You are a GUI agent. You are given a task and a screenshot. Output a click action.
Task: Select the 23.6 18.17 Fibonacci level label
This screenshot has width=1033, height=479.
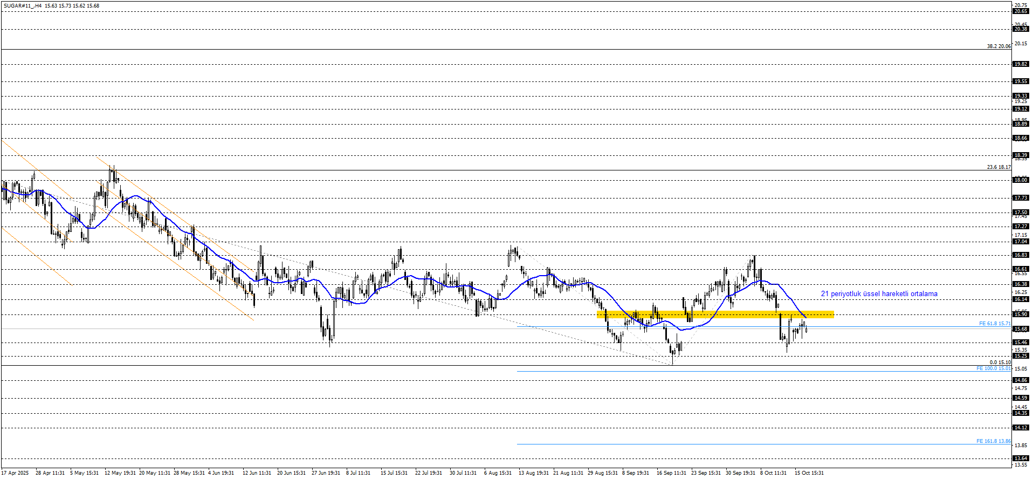coord(998,167)
